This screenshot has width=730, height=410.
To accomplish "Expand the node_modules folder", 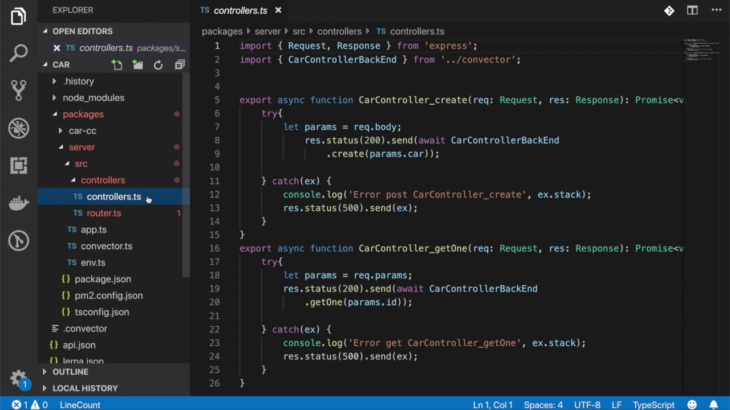I will pyautogui.click(x=94, y=98).
